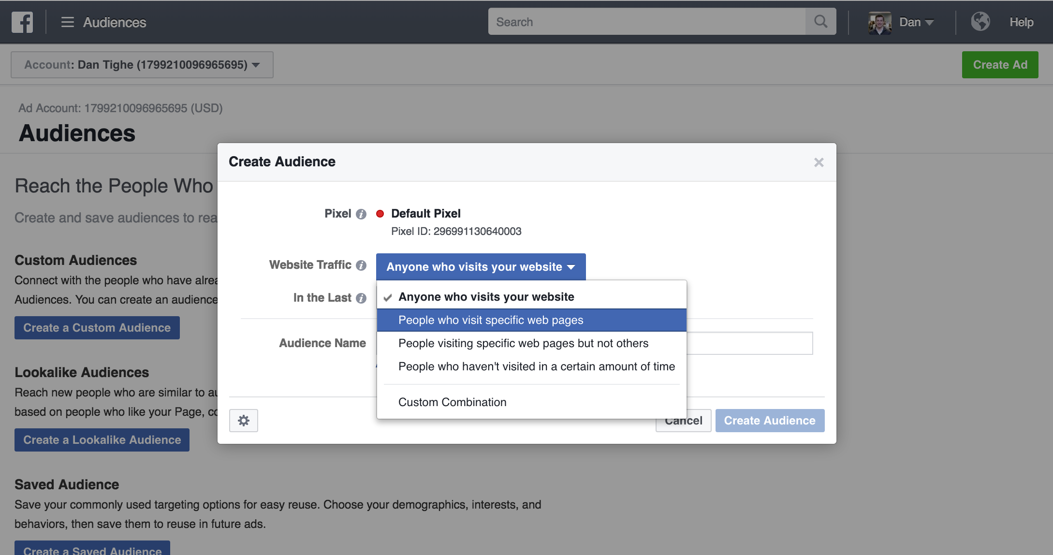The image size is (1053, 555).
Task: Click Create a Lookalike Audience button
Action: click(102, 440)
